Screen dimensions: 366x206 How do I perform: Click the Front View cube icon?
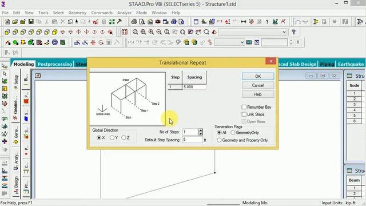click(7, 32)
